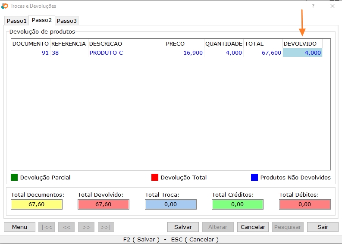Open the Menu button
The width and height of the screenshot is (342, 244).
pyautogui.click(x=19, y=227)
